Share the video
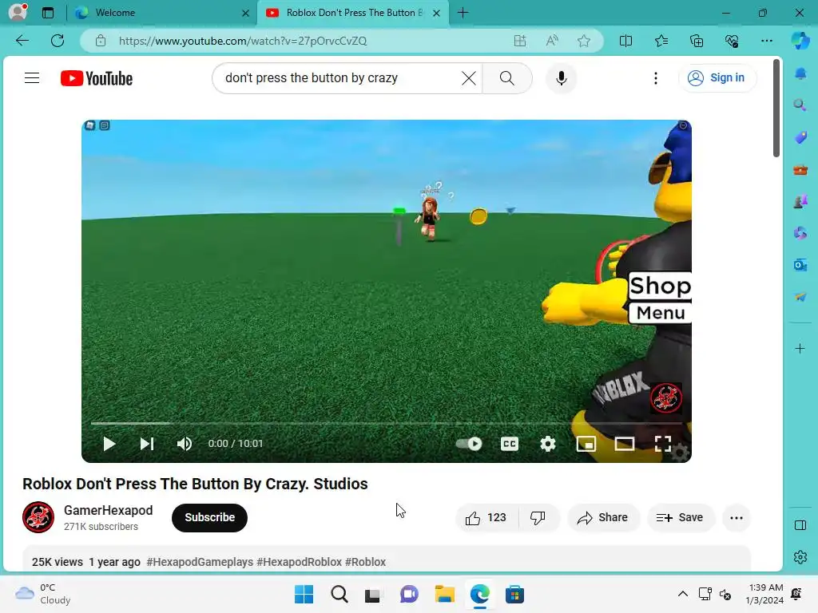818x613 pixels. [x=603, y=517]
